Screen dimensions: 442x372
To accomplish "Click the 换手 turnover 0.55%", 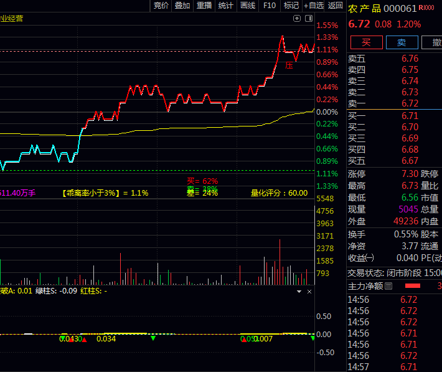I will (x=406, y=234).
